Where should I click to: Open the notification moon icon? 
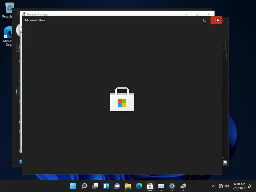coord(249,186)
